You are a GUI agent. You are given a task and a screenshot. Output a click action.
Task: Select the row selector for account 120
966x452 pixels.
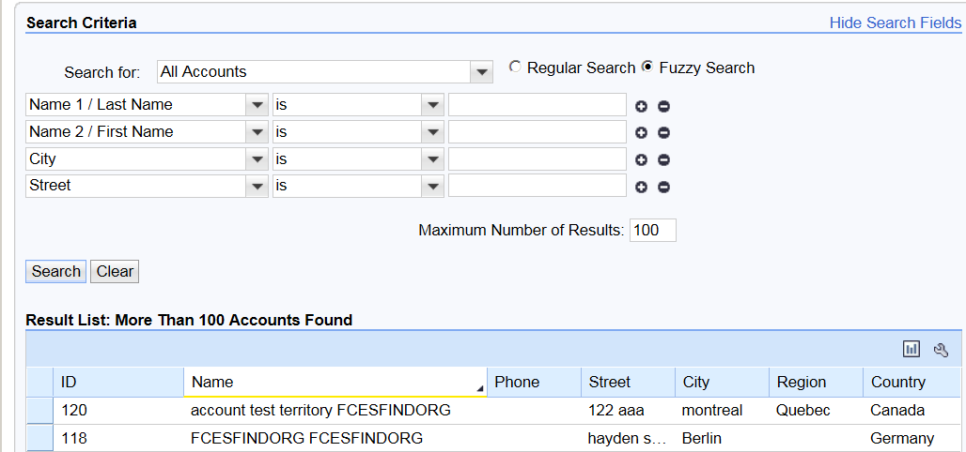39,410
